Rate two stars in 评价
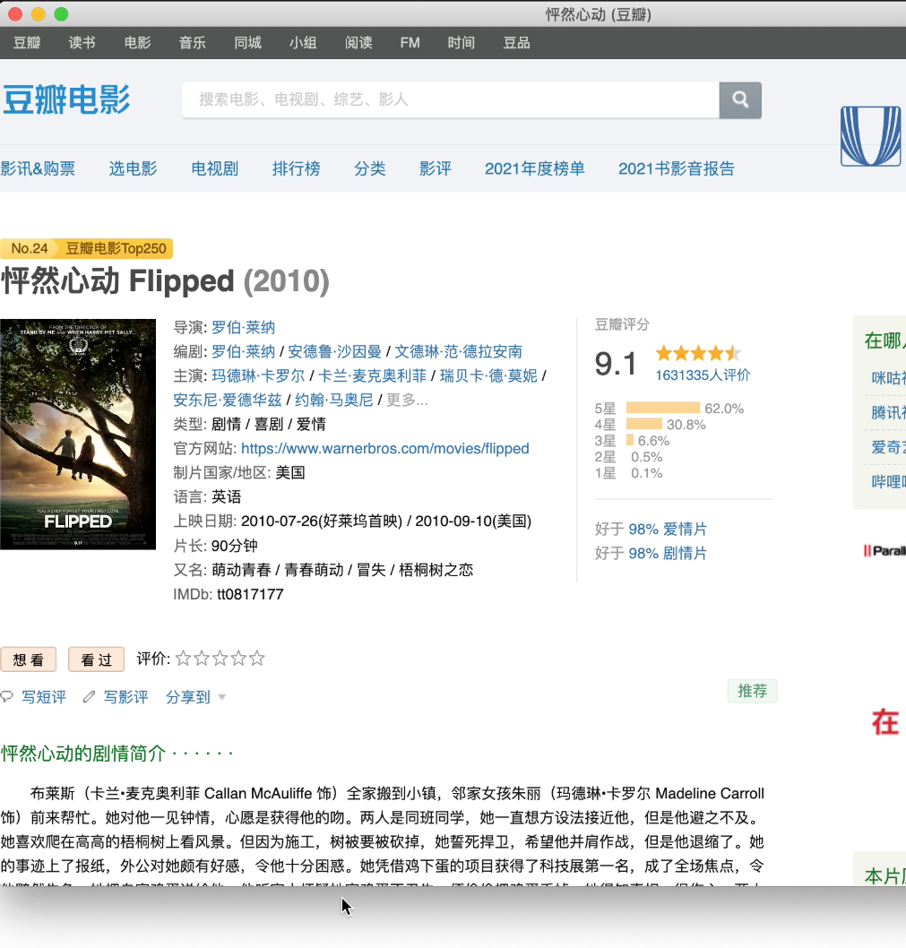The image size is (906, 948). point(202,659)
